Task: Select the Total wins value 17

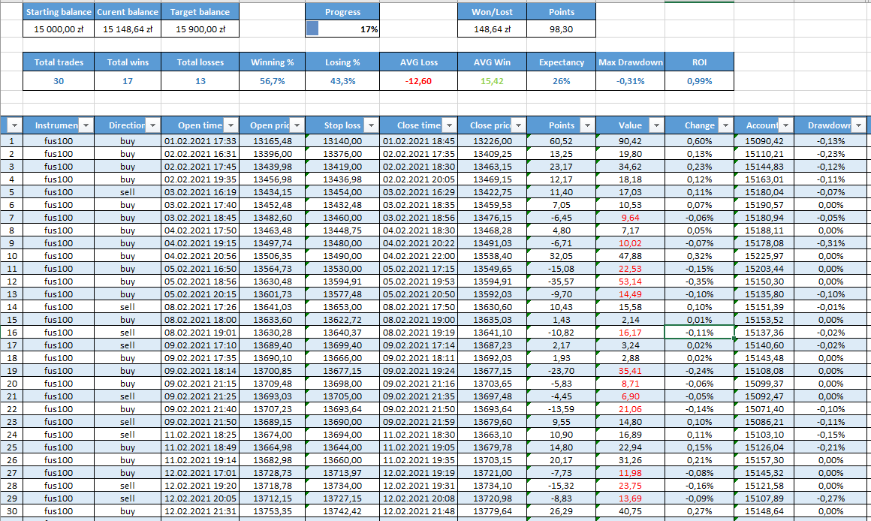Action: coord(128,81)
